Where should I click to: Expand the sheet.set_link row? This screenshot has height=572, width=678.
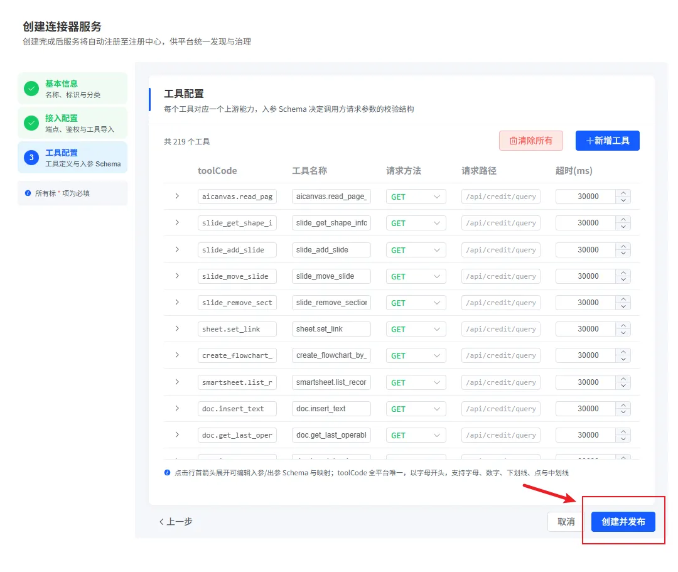click(x=177, y=328)
